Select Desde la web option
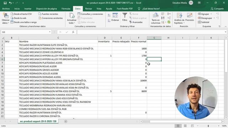The height and width of the screenshot is (128, 228). point(19,18)
